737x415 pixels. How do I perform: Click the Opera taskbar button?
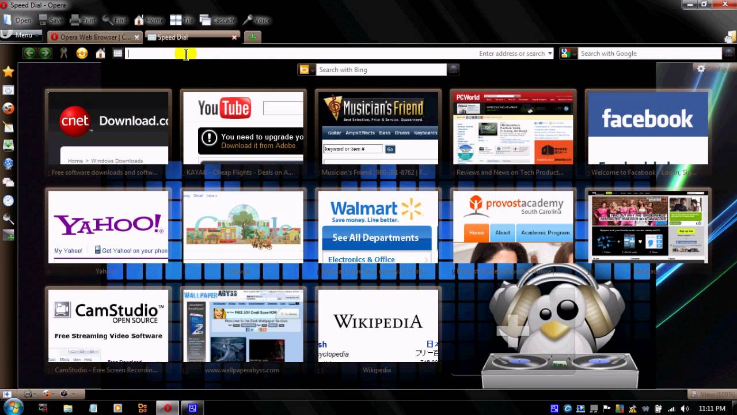(x=168, y=408)
